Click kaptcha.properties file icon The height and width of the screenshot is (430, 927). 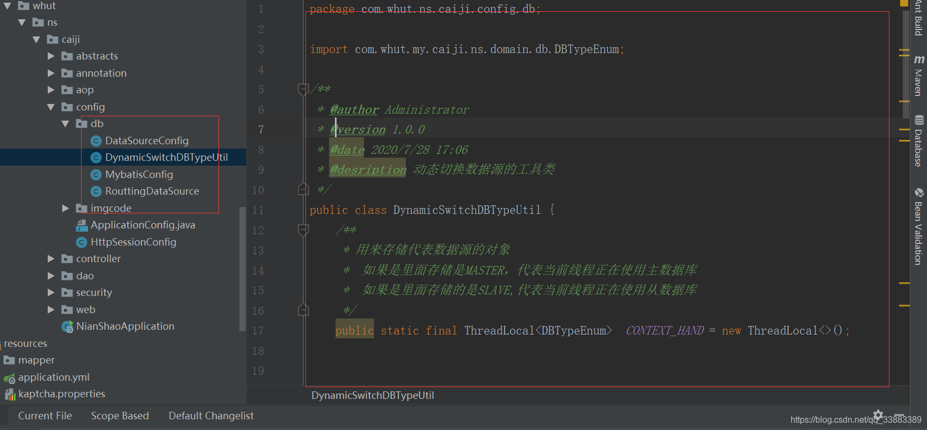pyautogui.click(x=10, y=395)
